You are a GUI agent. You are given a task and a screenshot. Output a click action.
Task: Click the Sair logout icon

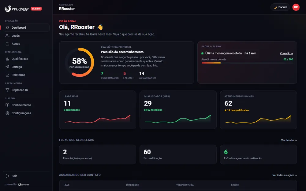point(7,176)
